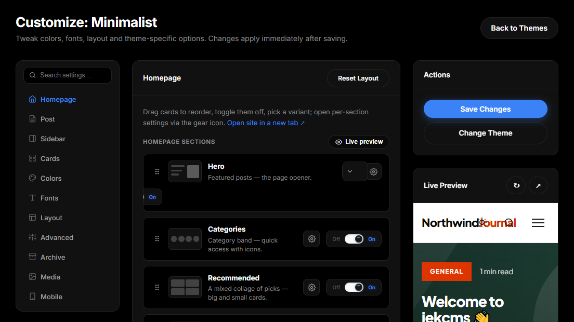
Task: Click the Homepage house icon
Action: coord(33,99)
